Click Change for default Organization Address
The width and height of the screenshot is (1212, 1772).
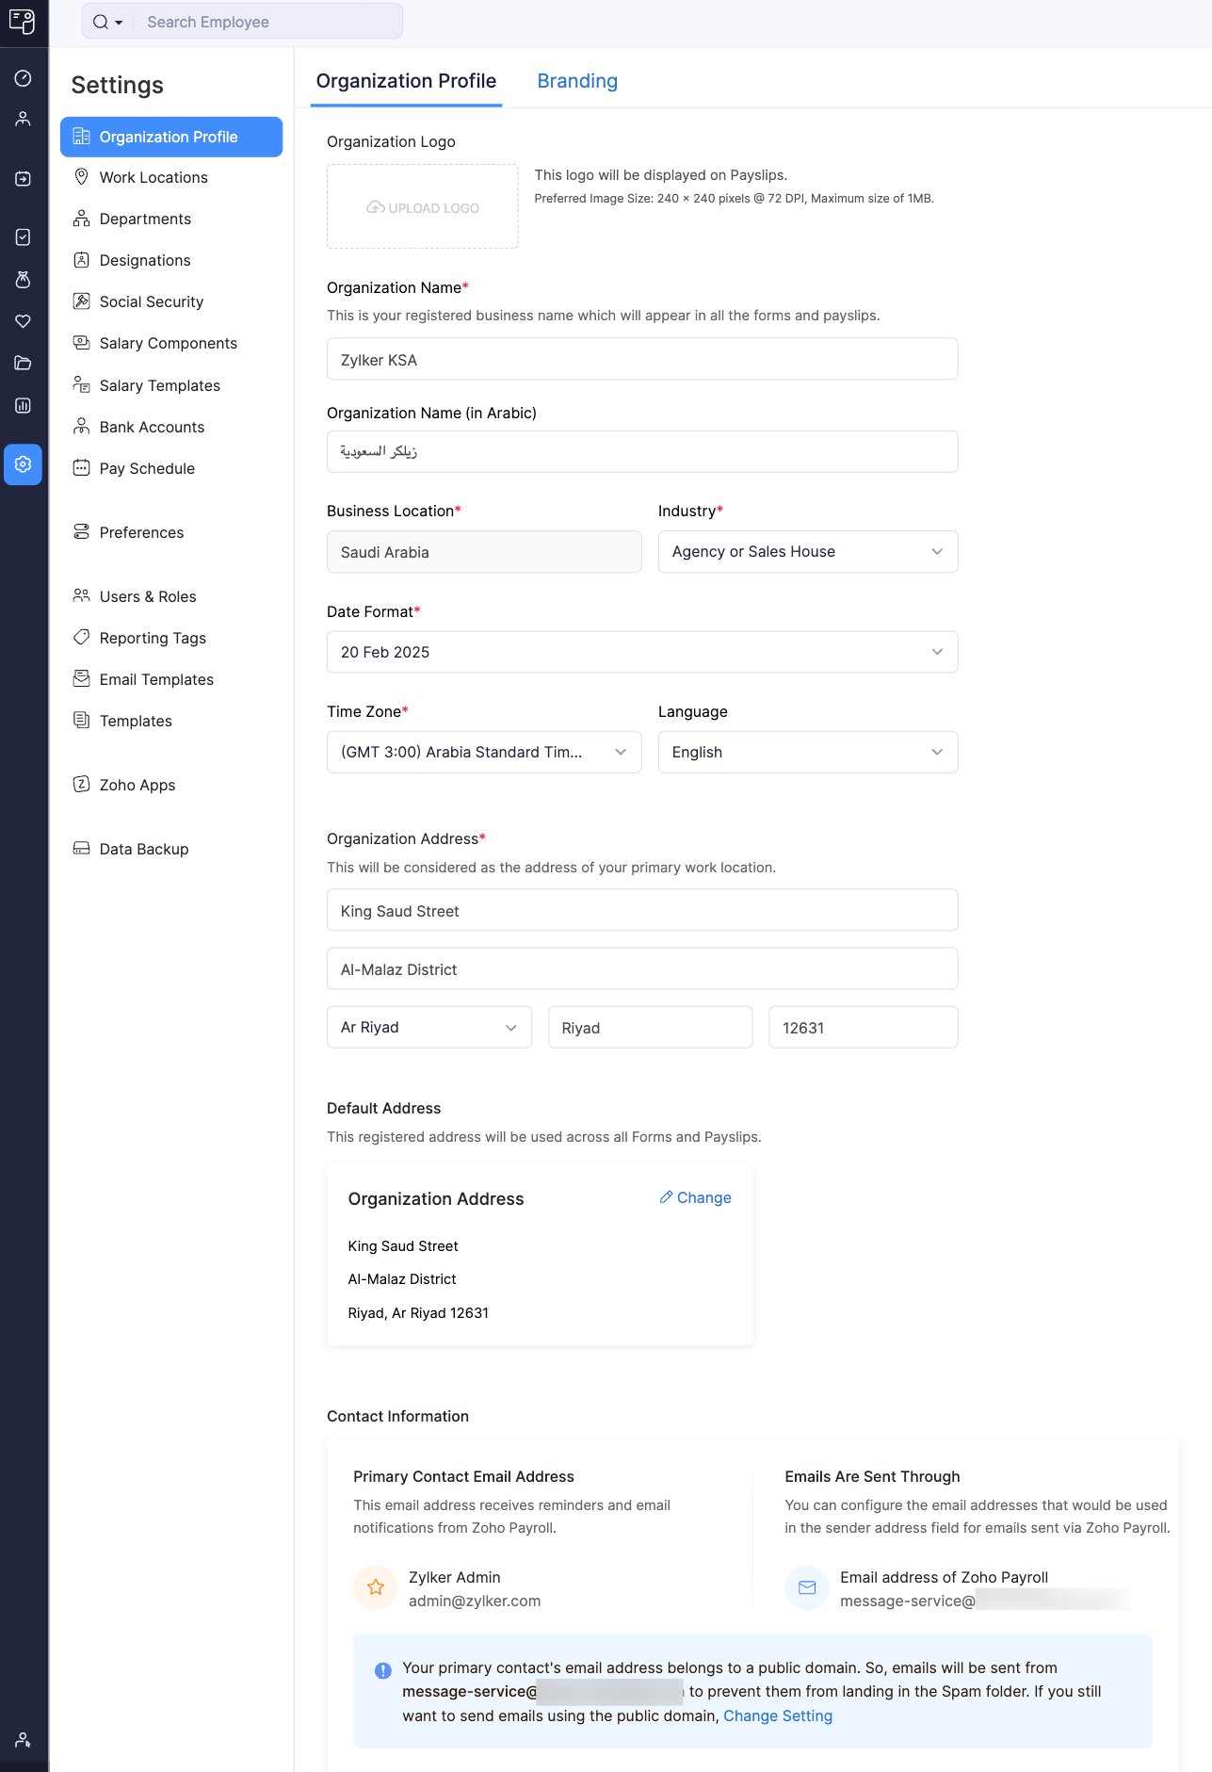coord(696,1197)
